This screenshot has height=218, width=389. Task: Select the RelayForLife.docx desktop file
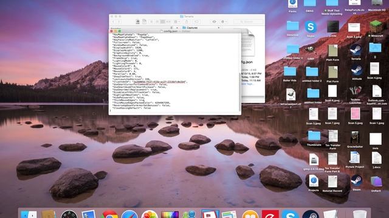pyautogui.click(x=354, y=3)
